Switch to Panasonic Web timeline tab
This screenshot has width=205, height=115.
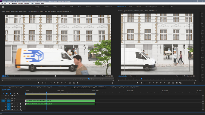tap(63, 87)
